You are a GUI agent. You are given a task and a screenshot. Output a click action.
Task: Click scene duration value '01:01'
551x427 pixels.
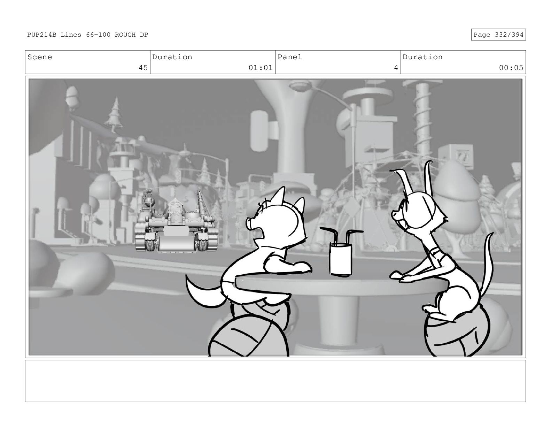[261, 68]
